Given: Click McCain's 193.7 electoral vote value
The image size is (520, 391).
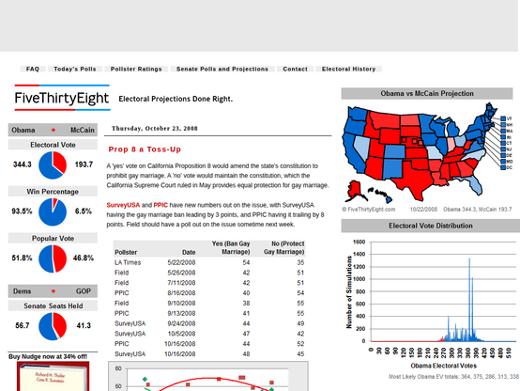Looking at the screenshot, I should coord(84,164).
